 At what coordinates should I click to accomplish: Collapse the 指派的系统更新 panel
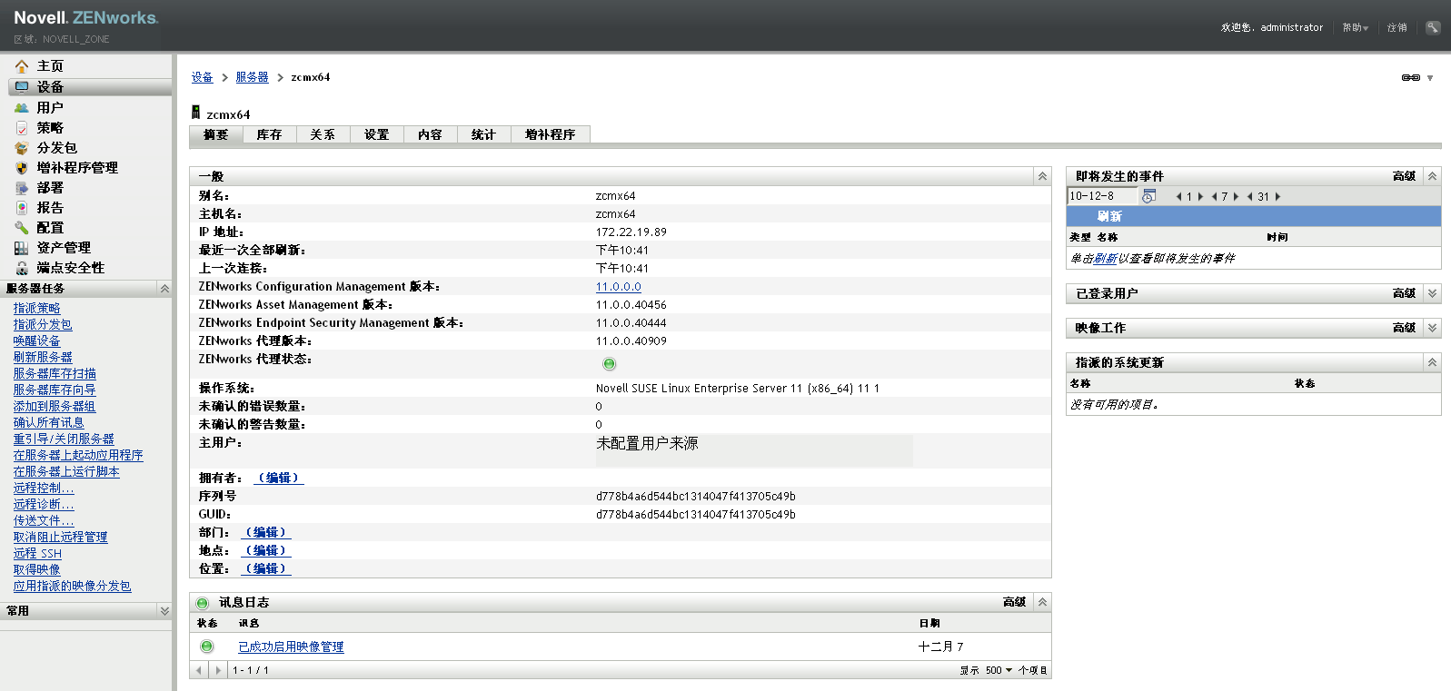(x=1432, y=362)
